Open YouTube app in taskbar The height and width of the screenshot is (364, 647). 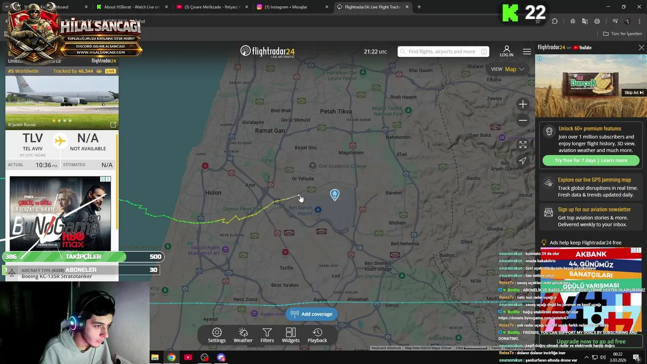188,357
